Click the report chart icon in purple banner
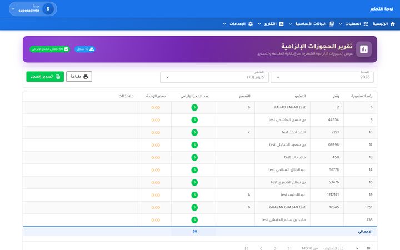 (x=364, y=49)
